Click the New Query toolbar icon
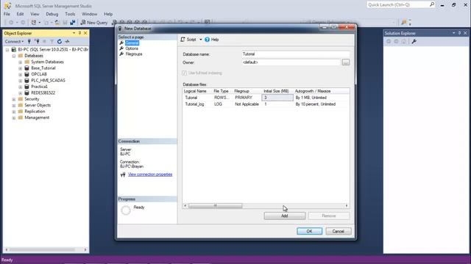471x264 pixels. pyautogui.click(x=83, y=23)
